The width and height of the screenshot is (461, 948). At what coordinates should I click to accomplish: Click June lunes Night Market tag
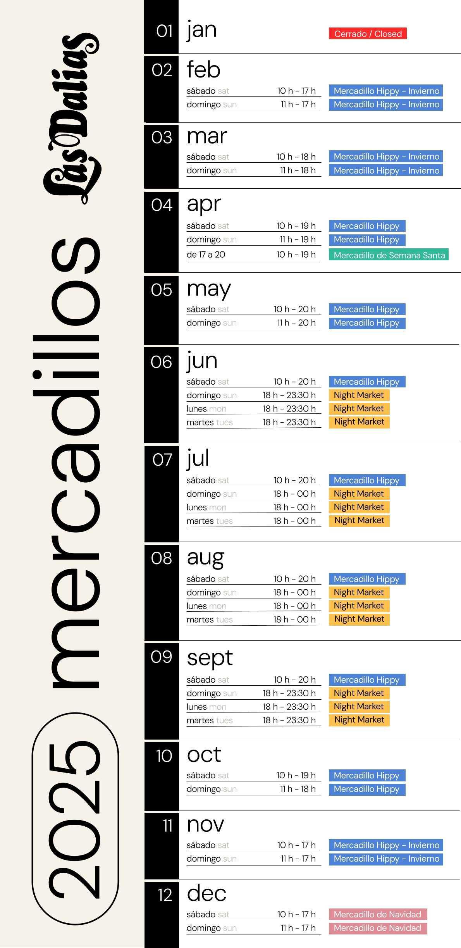point(359,408)
